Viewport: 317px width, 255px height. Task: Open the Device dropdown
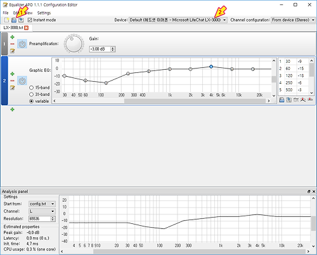click(x=178, y=20)
